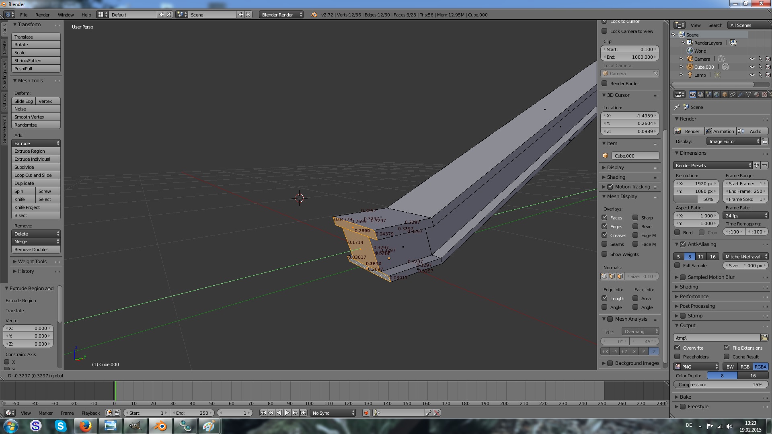Open the Mesh Data triangle icon tab
This screenshot has width=772, height=434.
749,94
